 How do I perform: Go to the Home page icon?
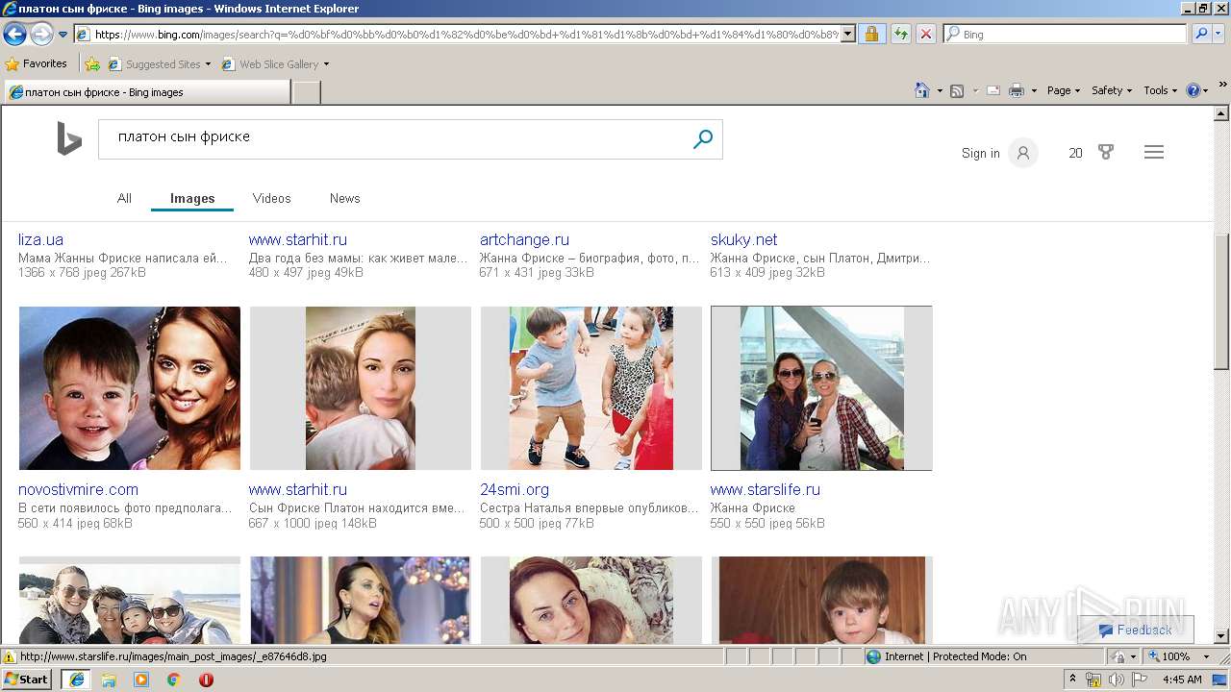click(x=922, y=90)
